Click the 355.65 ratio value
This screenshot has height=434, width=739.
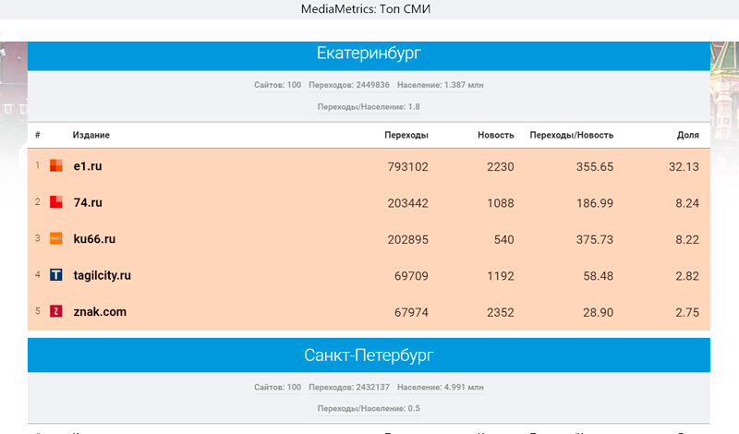tap(595, 167)
